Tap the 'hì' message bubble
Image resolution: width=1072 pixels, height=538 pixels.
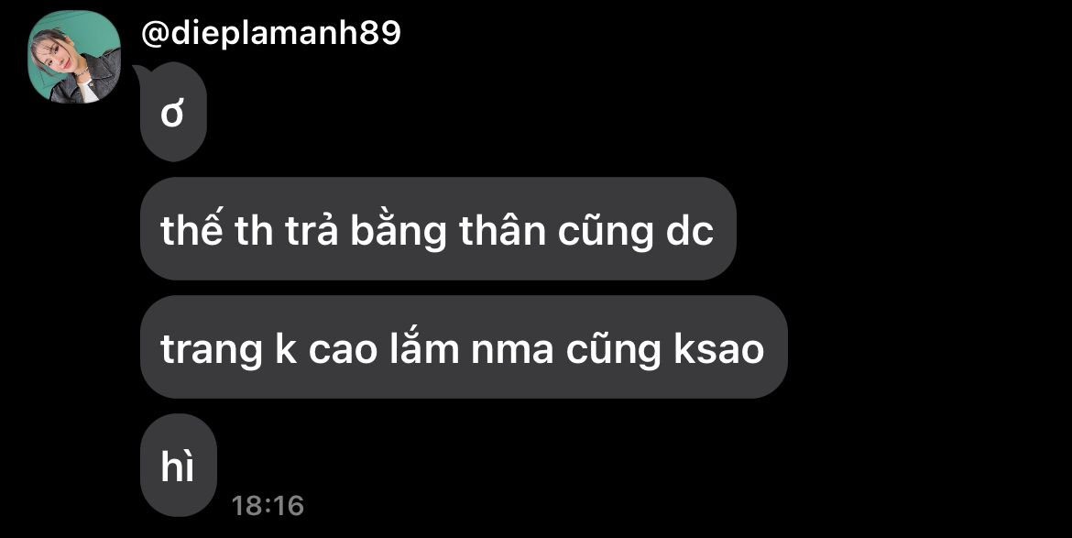pos(179,465)
